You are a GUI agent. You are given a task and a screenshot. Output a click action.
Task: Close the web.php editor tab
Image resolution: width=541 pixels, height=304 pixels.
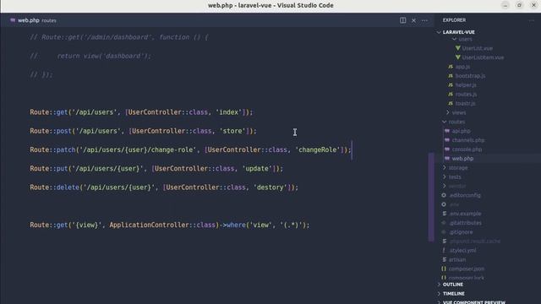click(x=413, y=20)
